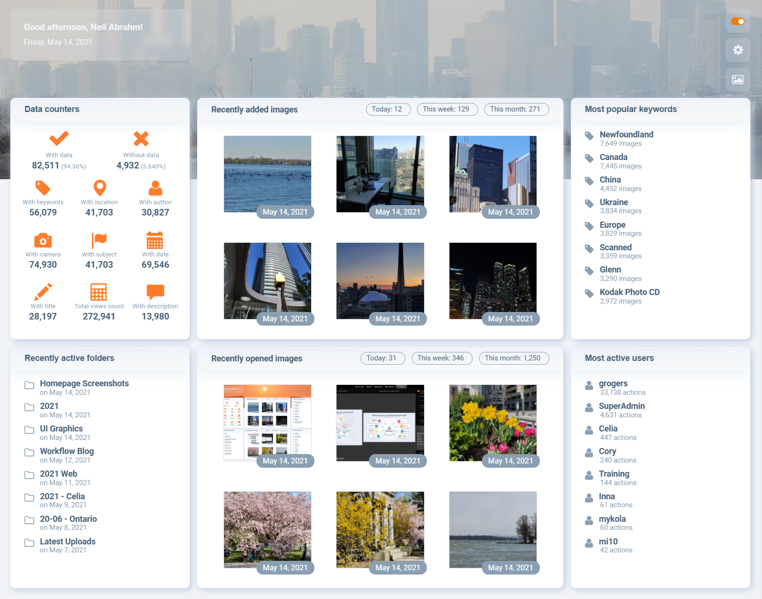Viewport: 762px width, 599px height.
Task: Click the With description comment icon
Action: (x=155, y=292)
